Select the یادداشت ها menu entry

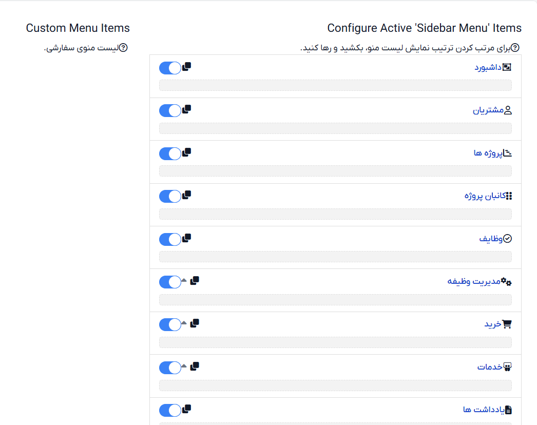pyautogui.click(x=484, y=409)
